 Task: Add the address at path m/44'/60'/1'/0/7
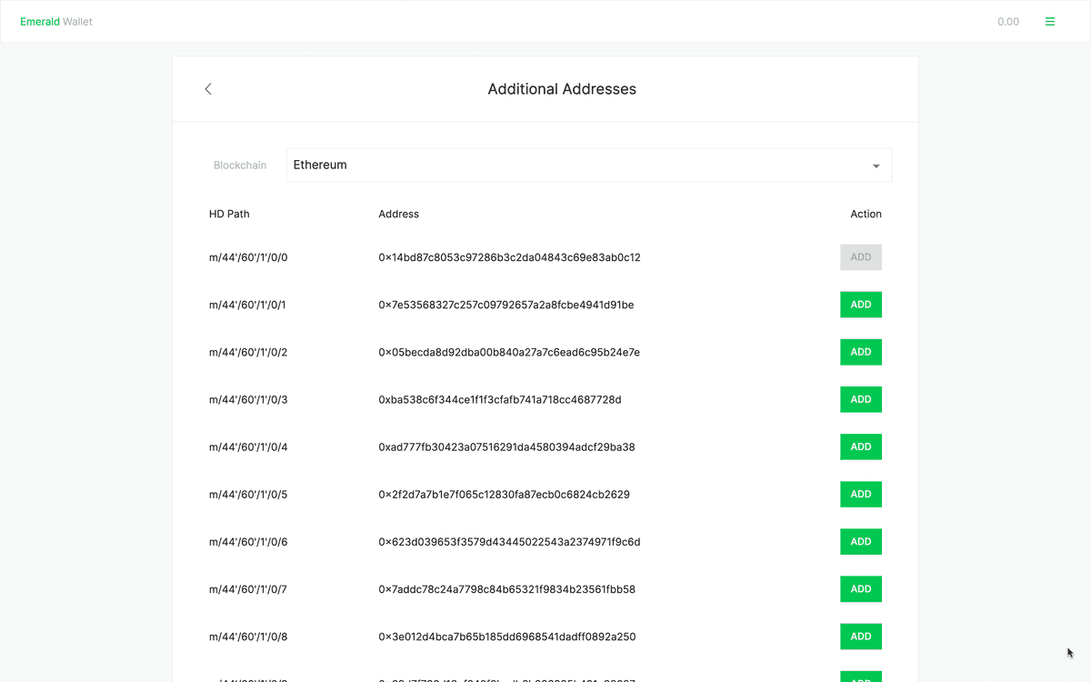click(x=860, y=588)
